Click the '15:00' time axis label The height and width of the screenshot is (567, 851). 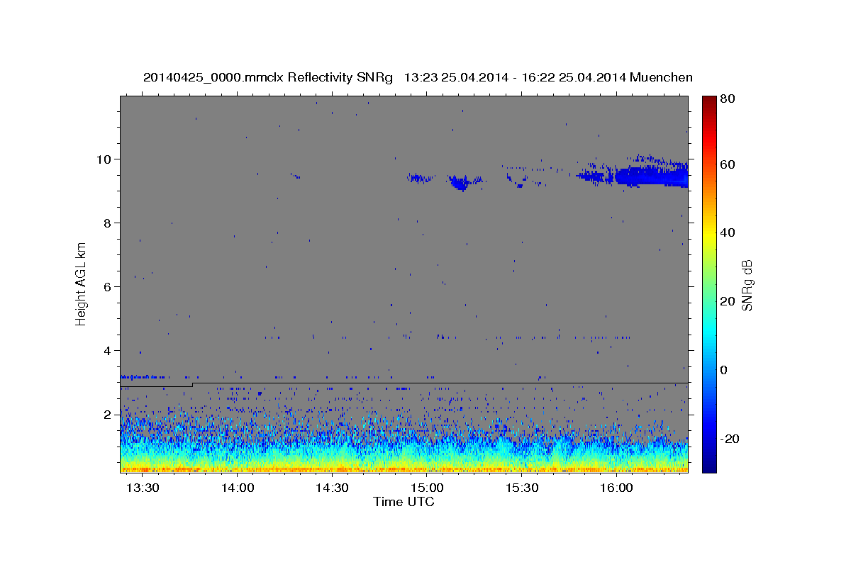pos(428,488)
